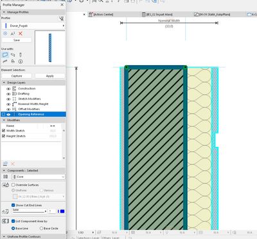
Task: Collapse the Design Layers section
Action: pyautogui.click(x=4, y=82)
